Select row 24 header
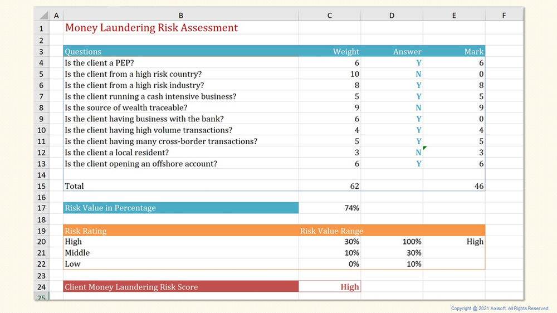Screen dimensions: 557x313 click(41, 287)
